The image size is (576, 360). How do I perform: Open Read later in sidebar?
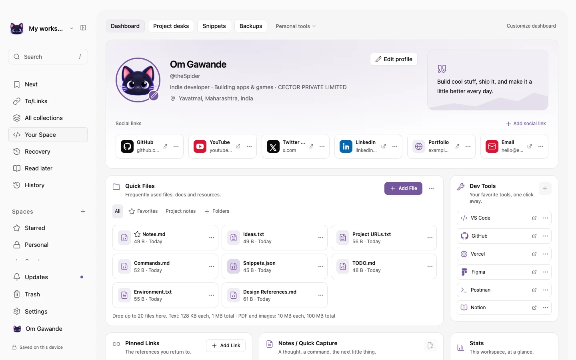[48, 168]
